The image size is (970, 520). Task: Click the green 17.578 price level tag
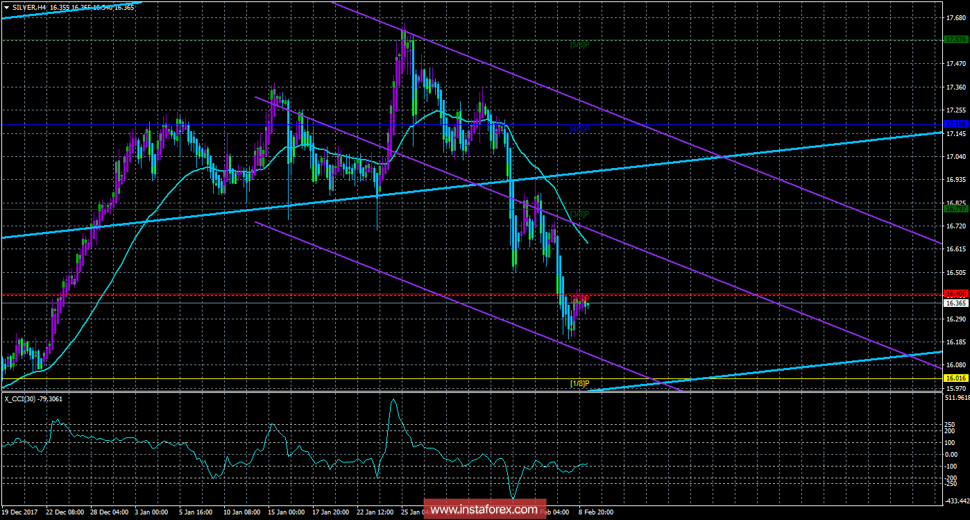pos(956,39)
